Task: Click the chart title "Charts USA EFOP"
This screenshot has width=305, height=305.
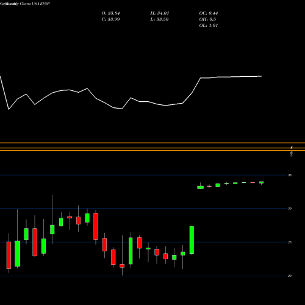Action: point(35,4)
